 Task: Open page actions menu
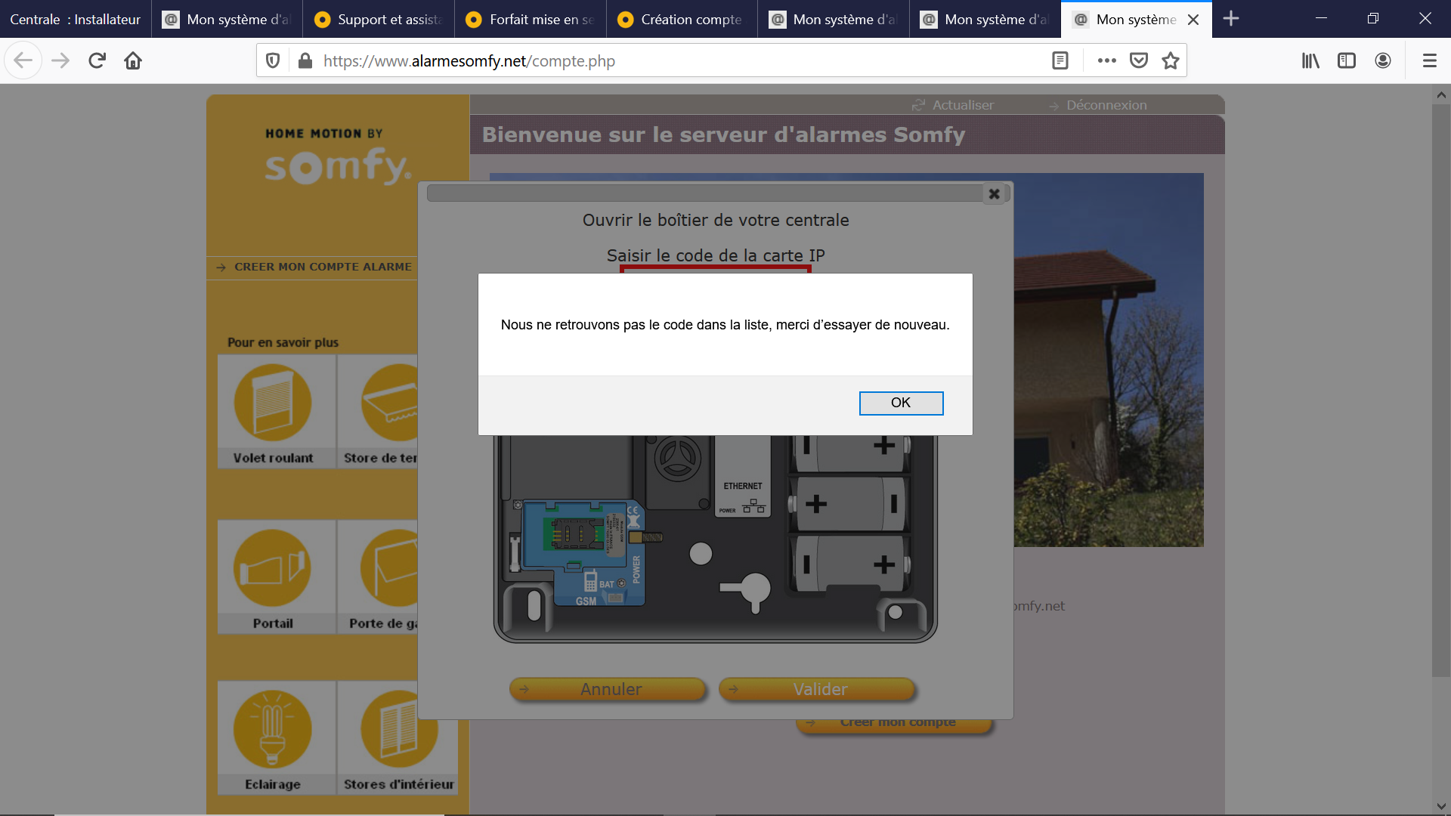coord(1106,60)
